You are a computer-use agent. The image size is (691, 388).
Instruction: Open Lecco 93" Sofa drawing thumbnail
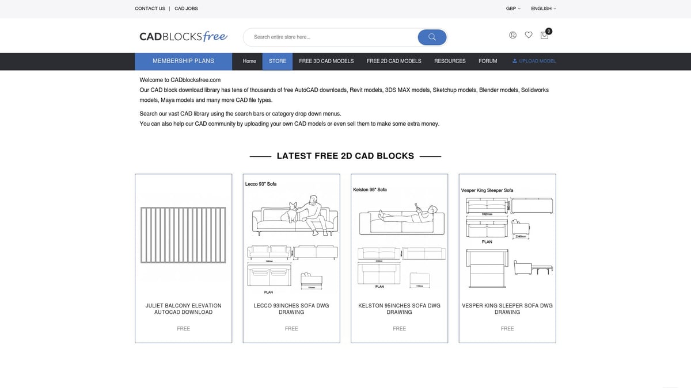pos(291,237)
